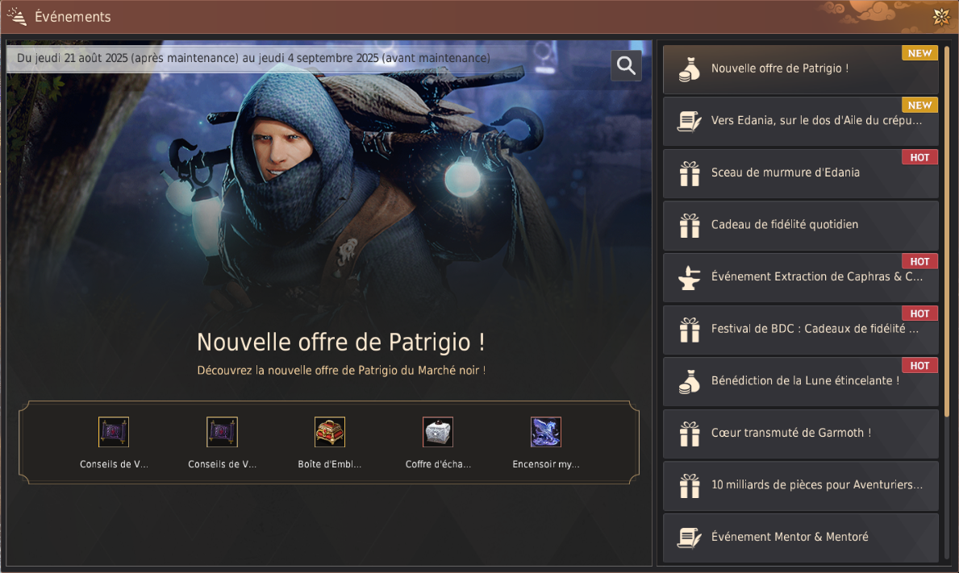Select Sceau de murmure d'Edania event
Viewport: 959px width, 573px height.
(x=801, y=173)
